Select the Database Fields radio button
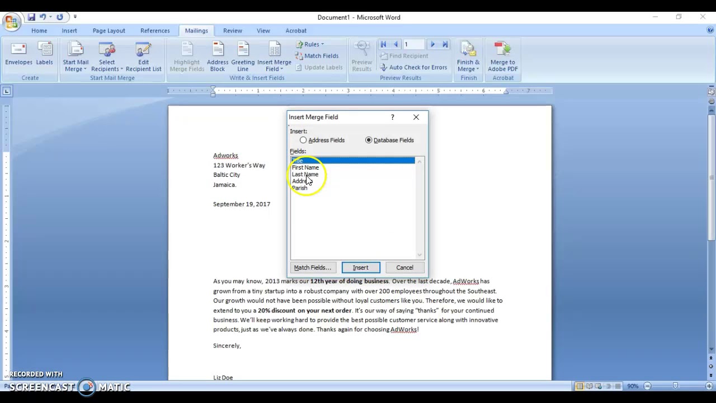 tap(369, 140)
